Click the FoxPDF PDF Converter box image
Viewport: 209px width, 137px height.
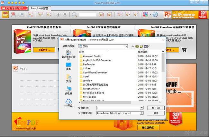23,41
